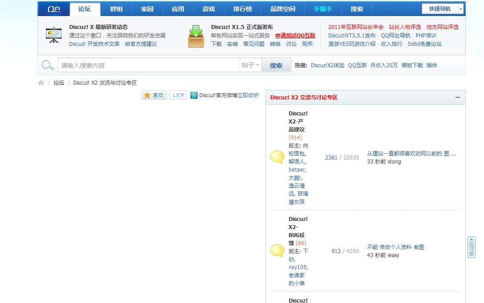Image resolution: width=484 pixels, height=303 pixels.
Task: Click the 常见问题 link
Action: coord(254,44)
